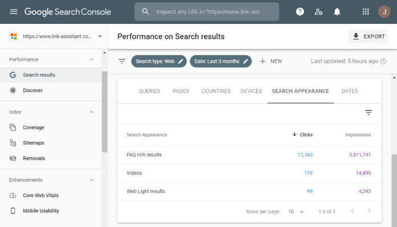
Task: Click the 5,511,741 impressions value
Action: click(360, 155)
